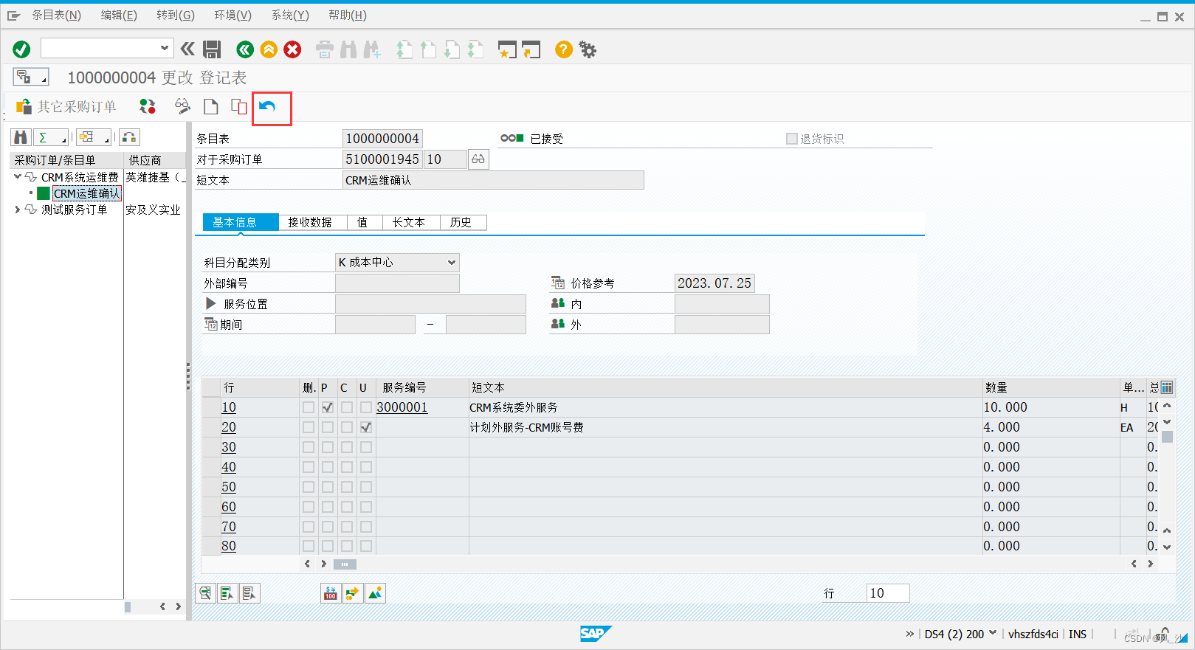Click the tree panel horizontal scrollbar thumb
The width and height of the screenshot is (1195, 650).
pos(128,607)
